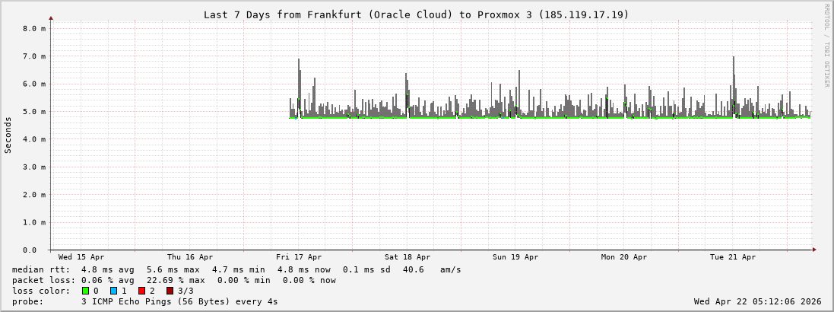The height and width of the screenshot is (312, 834).
Task: Click the median rtt statistics row
Action: coord(236,269)
